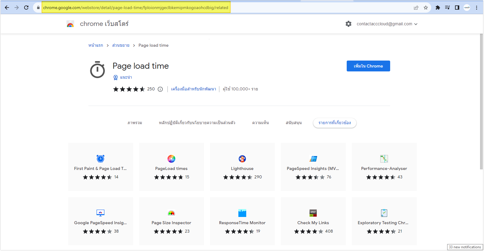The width and height of the screenshot is (484, 251).
Task: Click the Page load time stopwatch icon
Action: pyautogui.click(x=97, y=70)
